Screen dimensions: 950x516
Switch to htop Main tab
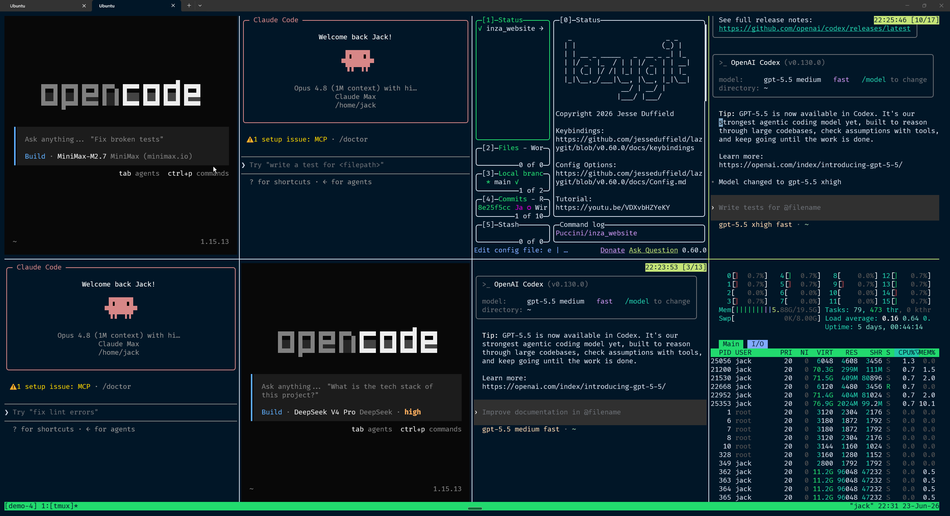pyautogui.click(x=731, y=344)
